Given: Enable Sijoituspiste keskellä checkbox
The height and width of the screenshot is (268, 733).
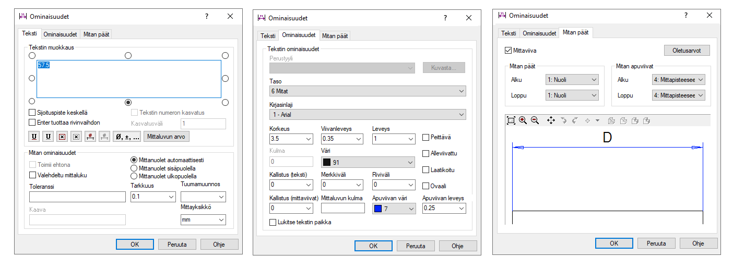Looking at the screenshot, I should (x=32, y=113).
